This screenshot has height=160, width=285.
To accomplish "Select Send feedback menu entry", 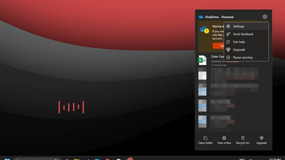I will [x=243, y=34].
